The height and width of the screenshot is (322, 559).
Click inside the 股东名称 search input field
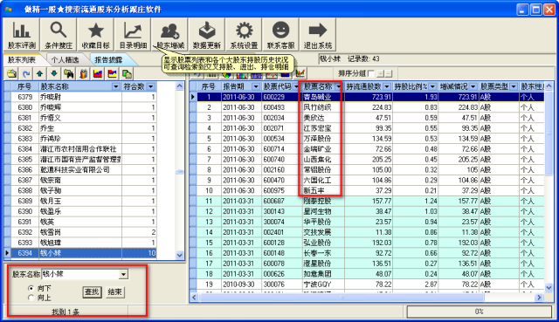coord(81,274)
